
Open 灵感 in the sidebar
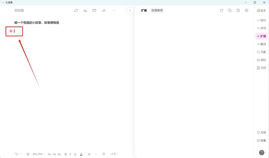pyautogui.click(x=261, y=133)
